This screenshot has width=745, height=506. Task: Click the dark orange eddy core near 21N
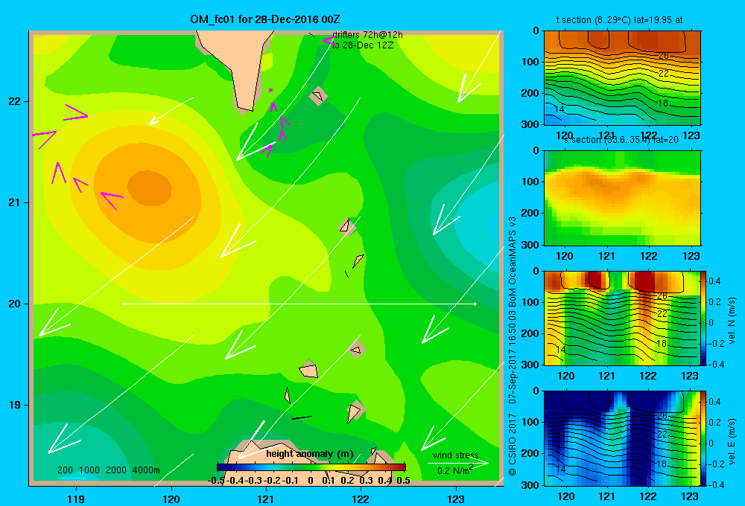point(149,188)
